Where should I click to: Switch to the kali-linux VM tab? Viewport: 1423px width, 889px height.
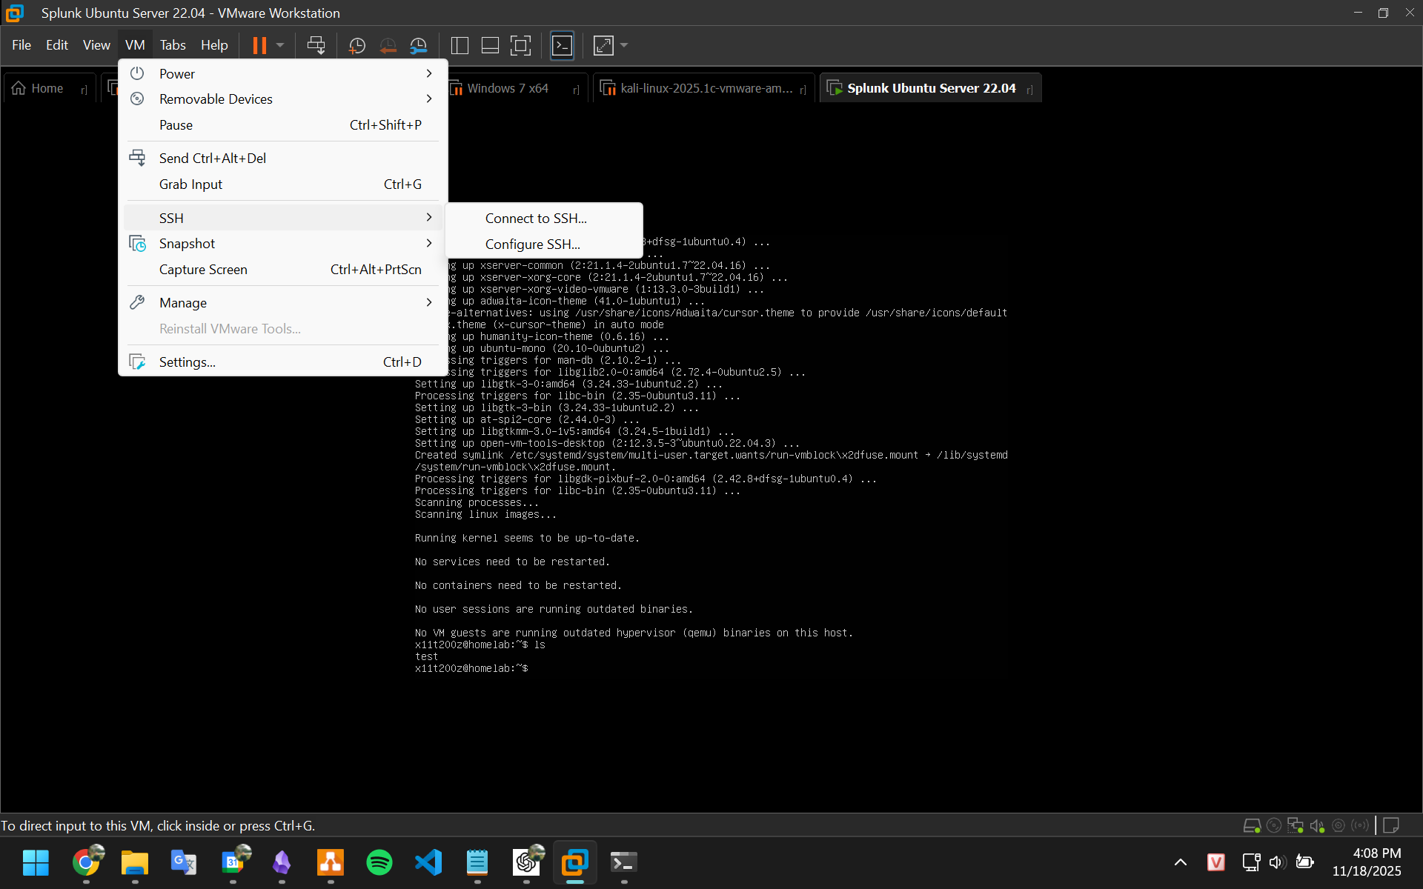coord(704,88)
